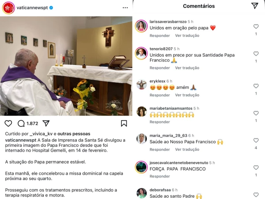
Task: Open the vaticannewspt profile picture
Action: [x=8, y=8]
